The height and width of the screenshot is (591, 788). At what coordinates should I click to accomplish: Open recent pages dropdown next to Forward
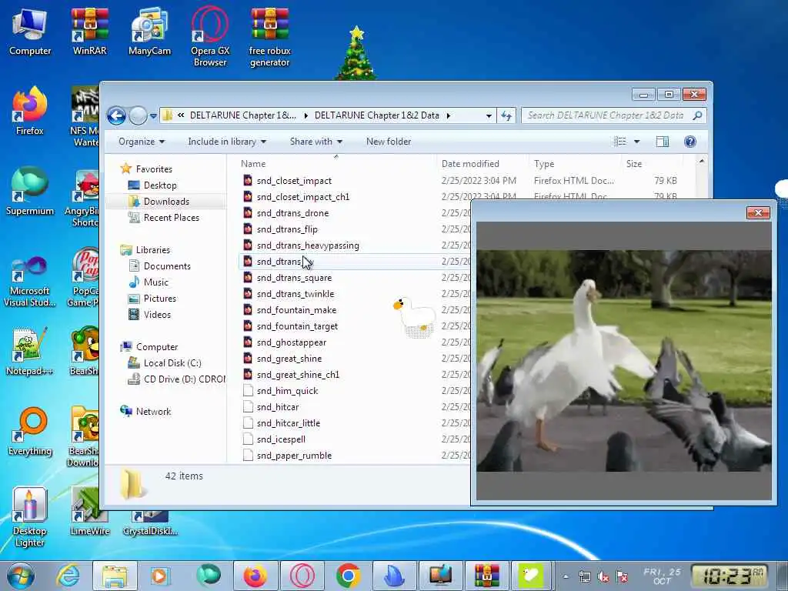153,116
